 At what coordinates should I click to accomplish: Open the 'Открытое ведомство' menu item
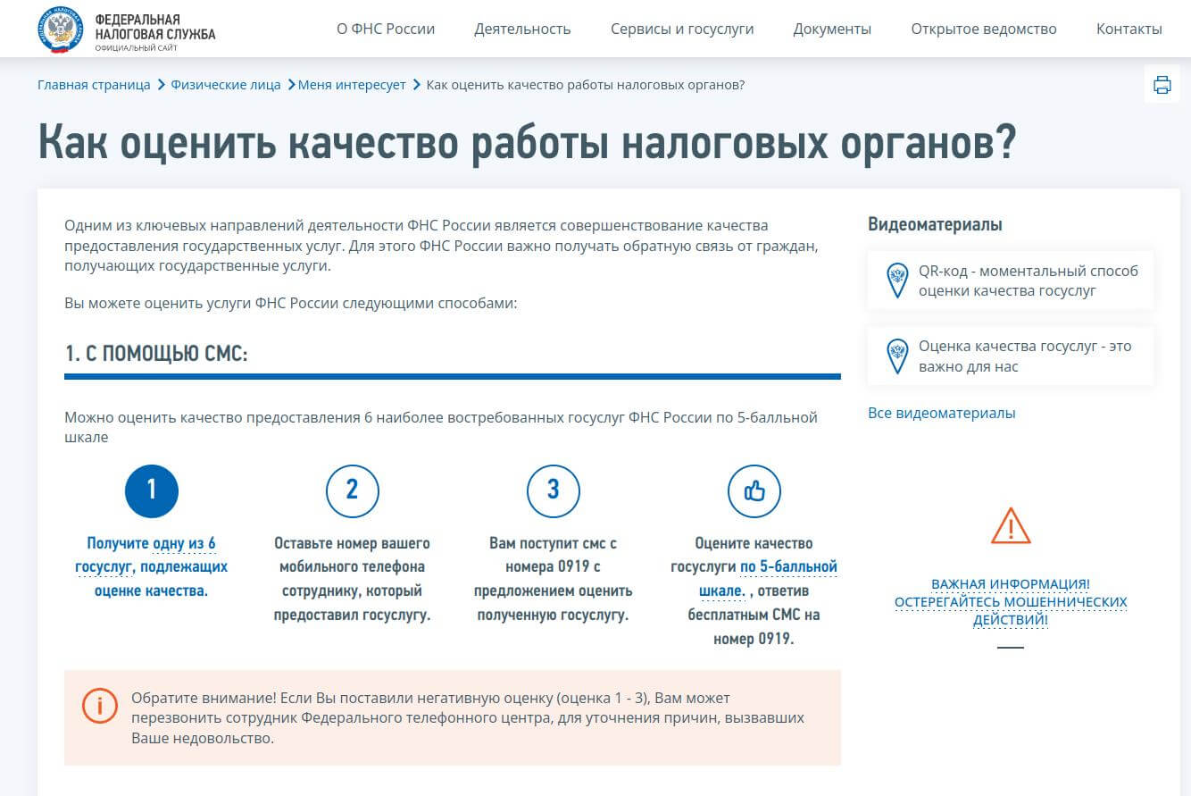[x=983, y=29]
